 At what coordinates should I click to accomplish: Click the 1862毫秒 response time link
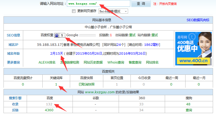(x=152, y=44)
